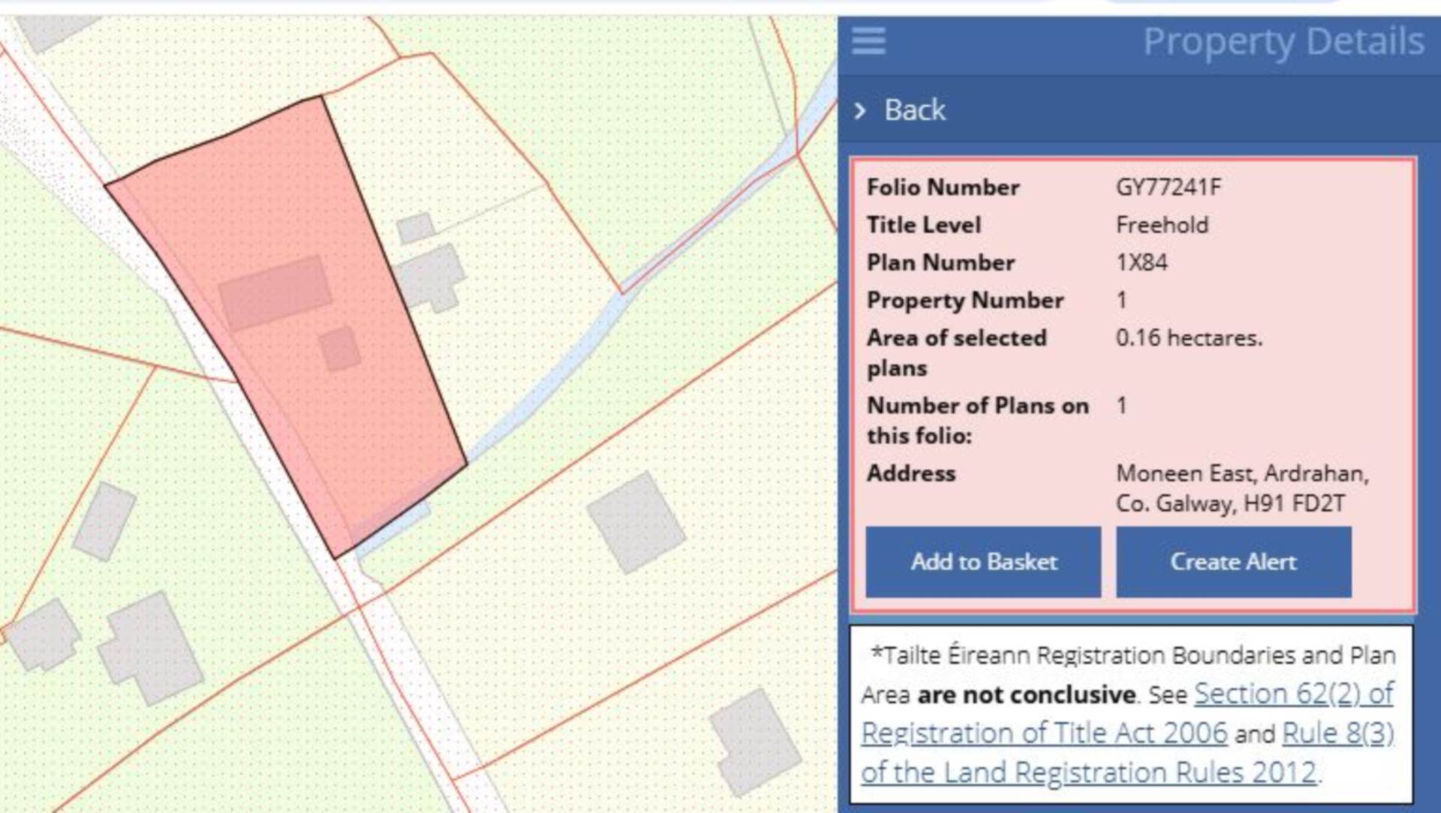Click the Back chevron arrow

pyautogui.click(x=860, y=111)
